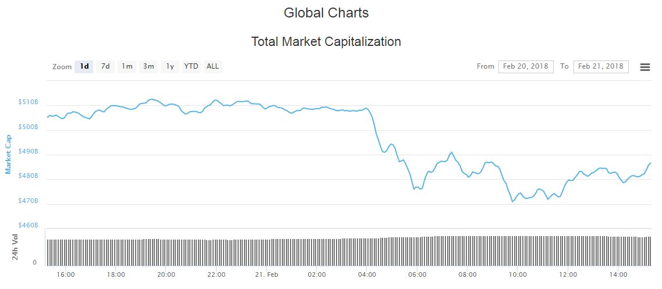
Task: Select the 1d zoom range
Action: 84,67
